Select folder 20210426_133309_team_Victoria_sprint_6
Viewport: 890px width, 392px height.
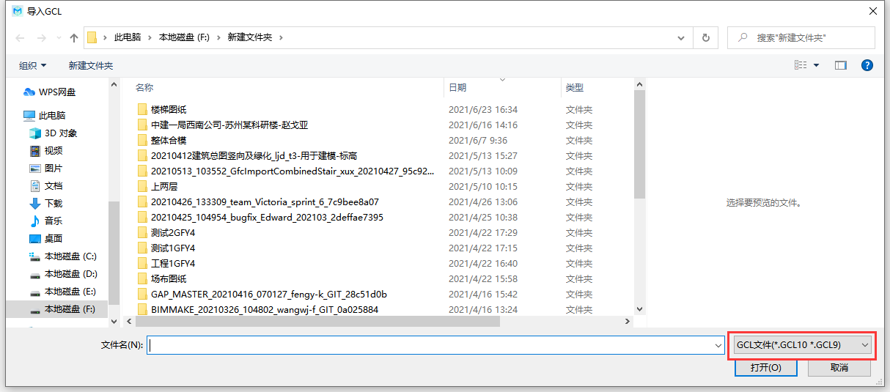pos(265,202)
